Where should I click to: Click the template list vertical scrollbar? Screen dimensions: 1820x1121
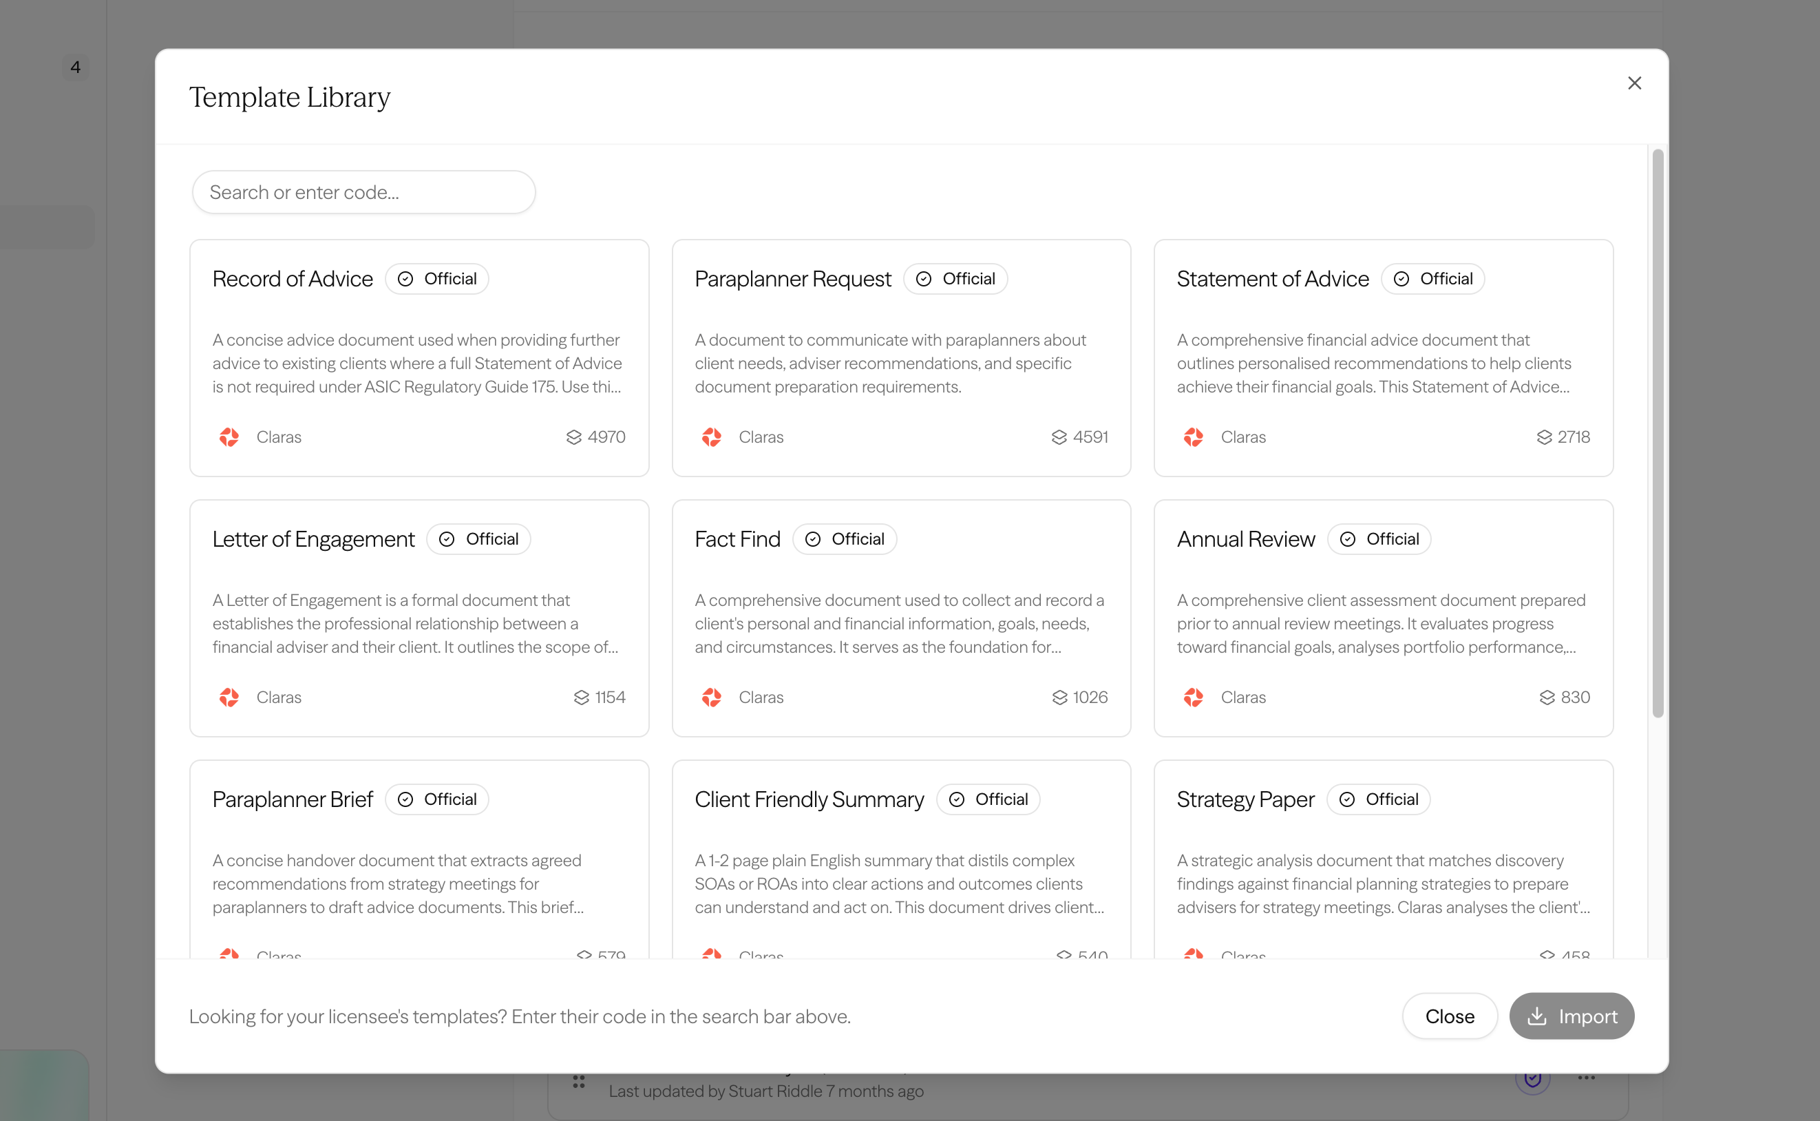tap(1658, 434)
